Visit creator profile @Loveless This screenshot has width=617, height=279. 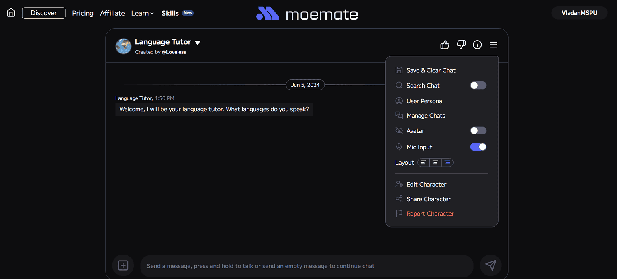[174, 52]
